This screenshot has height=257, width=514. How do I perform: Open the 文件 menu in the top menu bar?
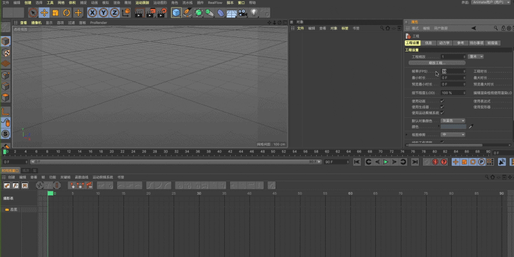point(6,3)
